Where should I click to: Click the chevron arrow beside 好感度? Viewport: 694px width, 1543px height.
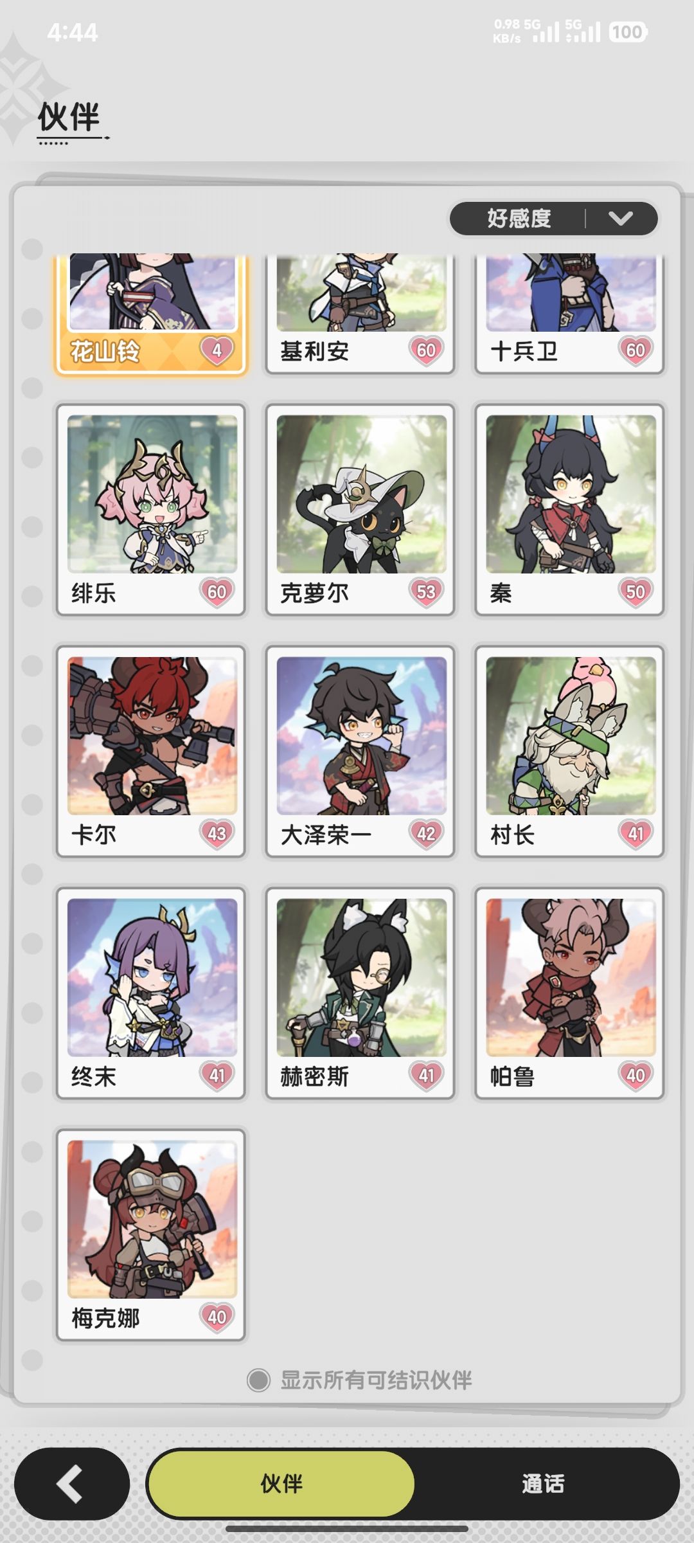click(621, 219)
